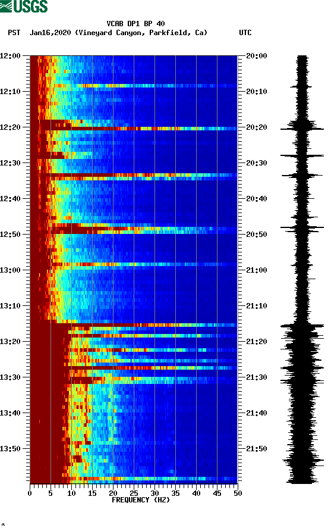This screenshot has height=531, width=328.
Task: Click the 50 Hz frequency axis label
Action: [x=238, y=493]
